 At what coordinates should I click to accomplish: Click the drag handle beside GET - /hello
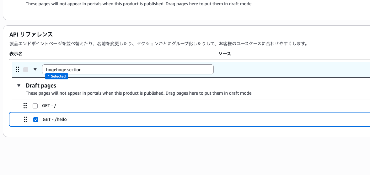pos(26,119)
